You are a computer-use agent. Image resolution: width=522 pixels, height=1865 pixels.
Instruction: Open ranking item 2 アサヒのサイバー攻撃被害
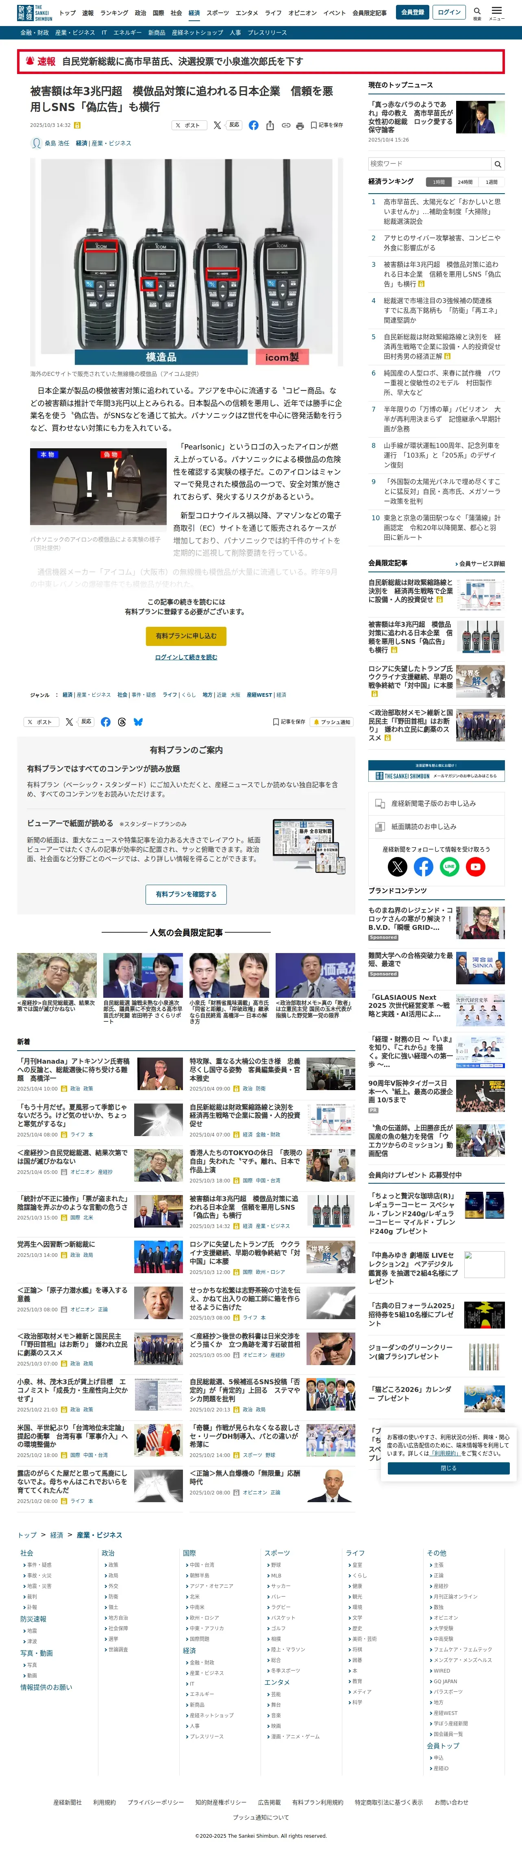(x=442, y=242)
